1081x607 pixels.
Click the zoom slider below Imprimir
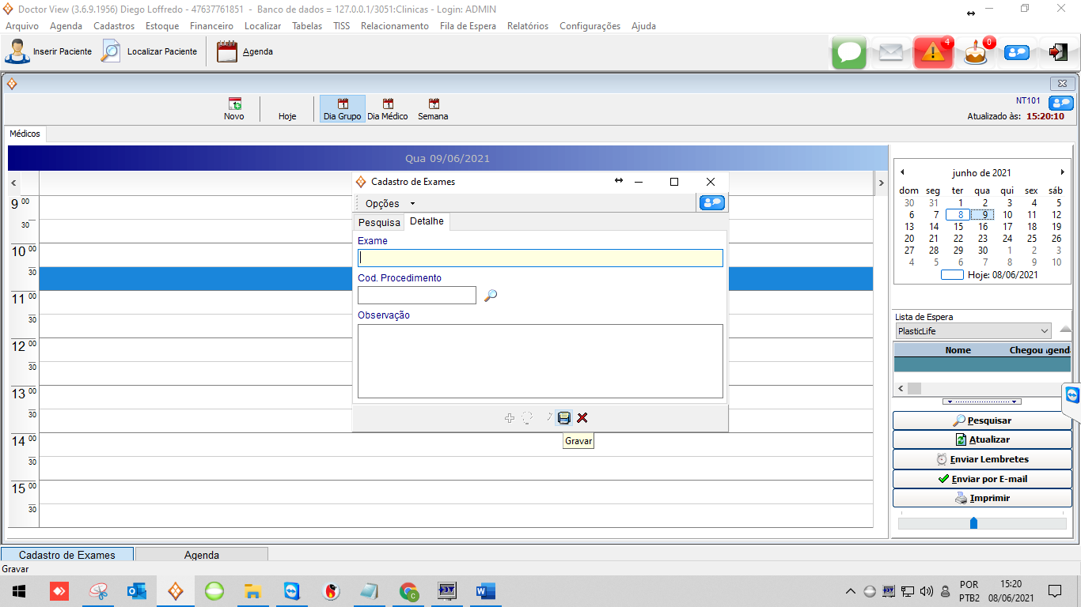[973, 523]
